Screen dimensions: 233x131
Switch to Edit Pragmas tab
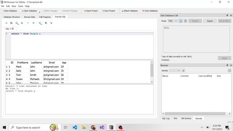click(45, 17)
